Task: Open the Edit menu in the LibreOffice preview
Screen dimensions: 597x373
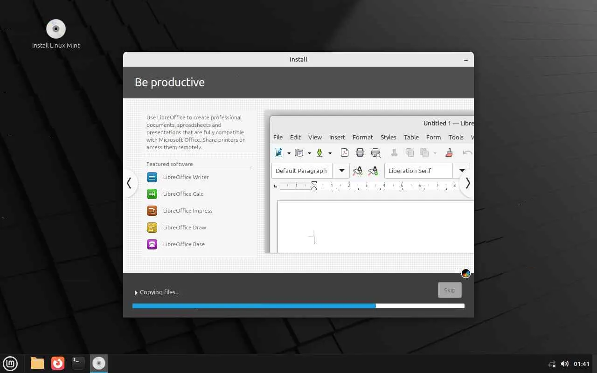Action: click(295, 137)
